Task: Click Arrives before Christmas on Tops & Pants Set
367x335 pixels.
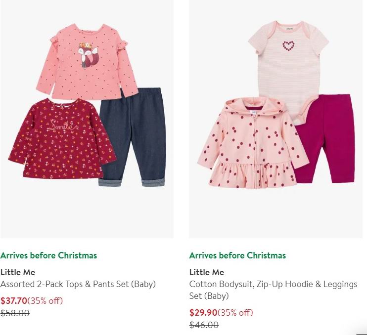Action: coord(48,255)
